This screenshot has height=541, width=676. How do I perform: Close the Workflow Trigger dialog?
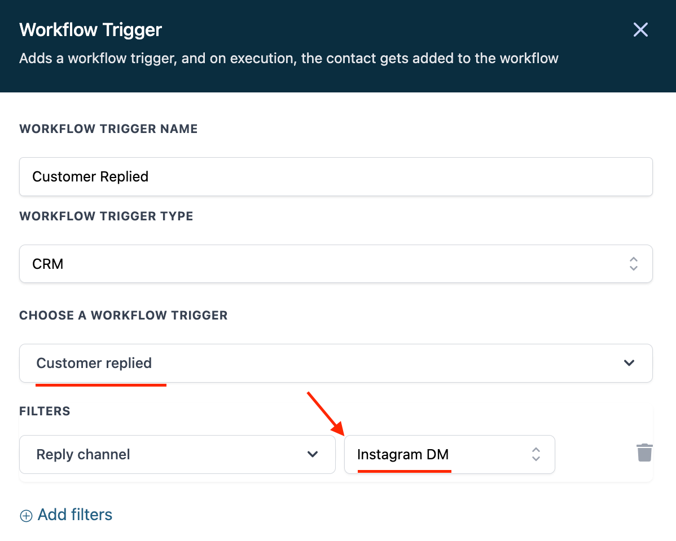[640, 30]
